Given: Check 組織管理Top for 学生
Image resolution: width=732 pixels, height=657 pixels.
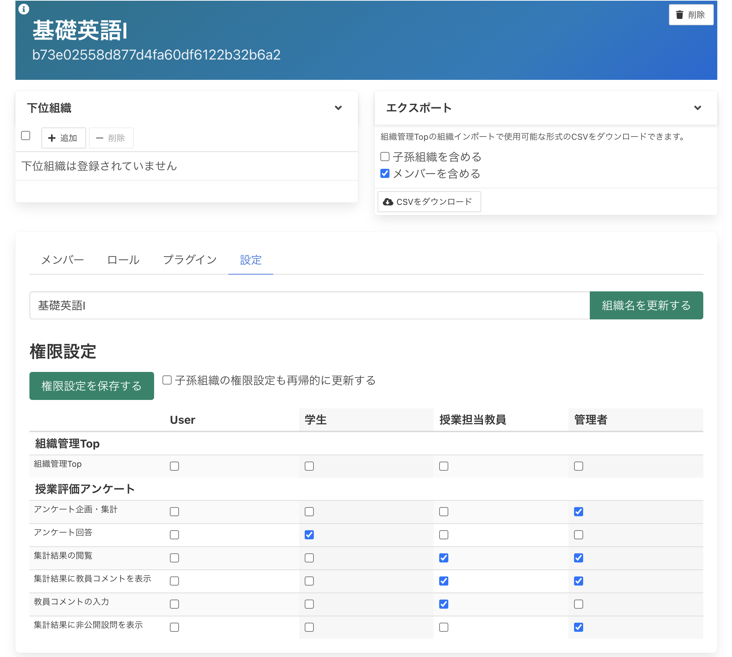Looking at the screenshot, I should [309, 466].
